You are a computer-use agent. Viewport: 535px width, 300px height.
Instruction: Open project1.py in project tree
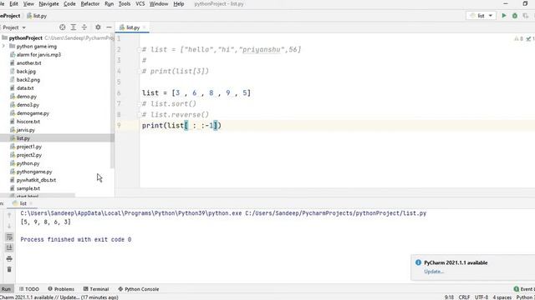point(29,147)
